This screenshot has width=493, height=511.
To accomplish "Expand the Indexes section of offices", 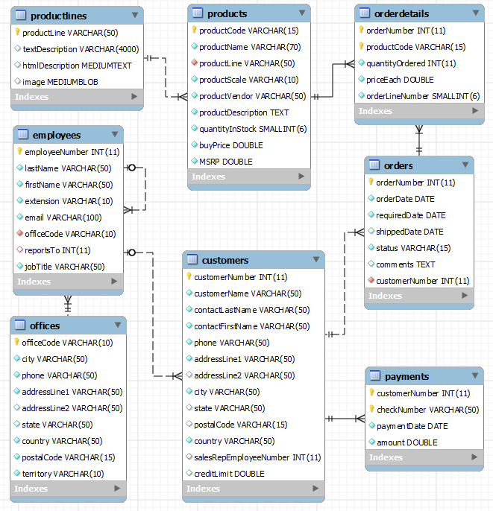I will [x=117, y=488].
